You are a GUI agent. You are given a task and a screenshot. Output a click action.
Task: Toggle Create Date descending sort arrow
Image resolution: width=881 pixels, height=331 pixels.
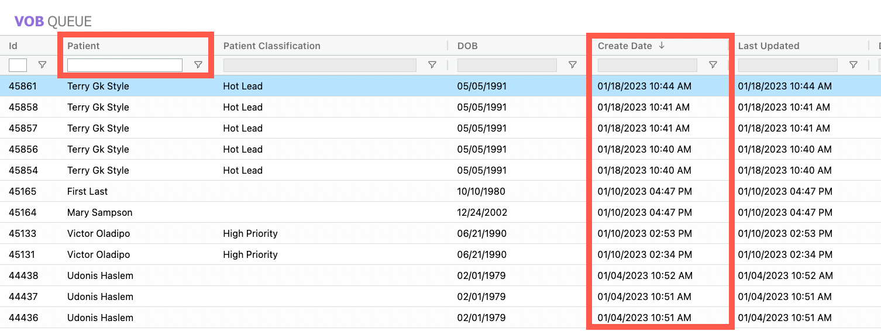point(662,46)
